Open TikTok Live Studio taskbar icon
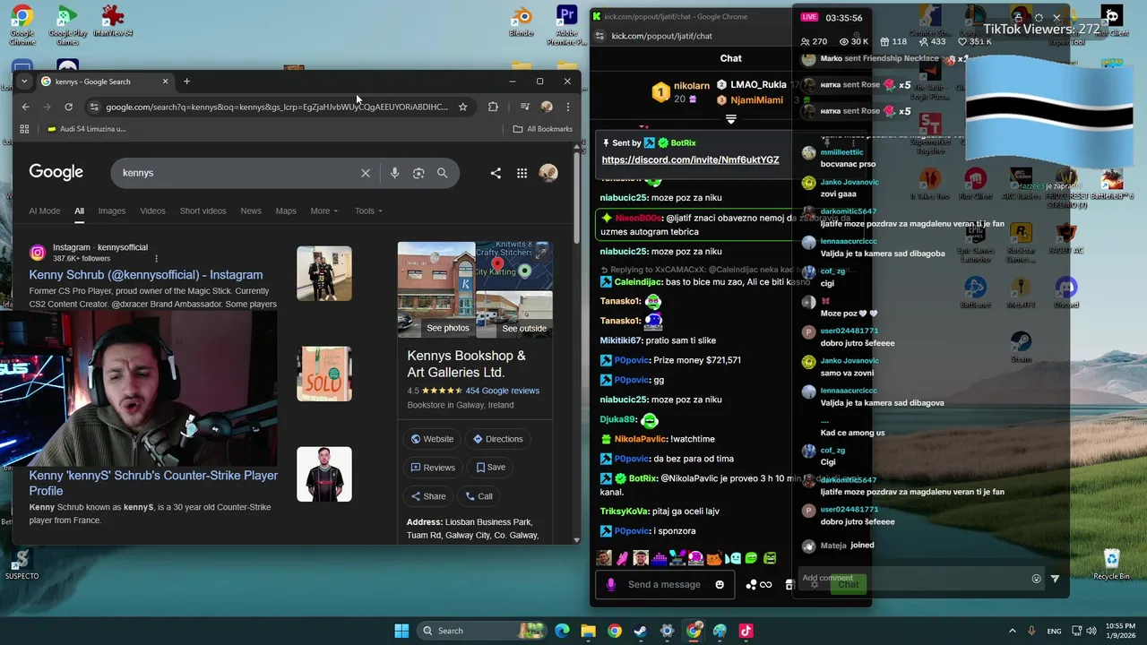 746,631
